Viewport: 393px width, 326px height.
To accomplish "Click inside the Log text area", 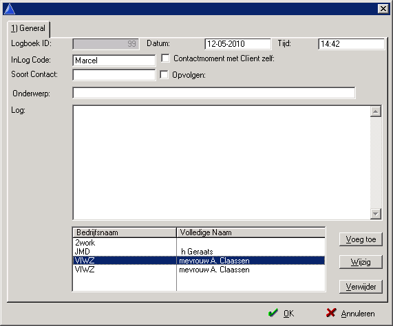I will (222, 163).
